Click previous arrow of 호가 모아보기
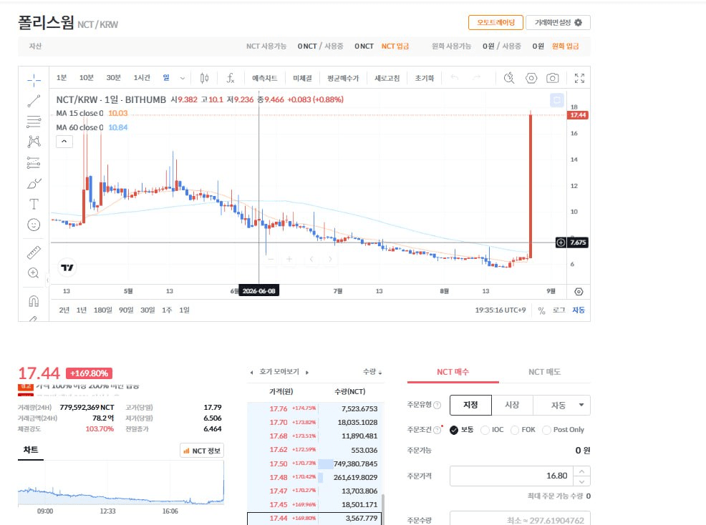This screenshot has height=525, width=706. (x=252, y=373)
